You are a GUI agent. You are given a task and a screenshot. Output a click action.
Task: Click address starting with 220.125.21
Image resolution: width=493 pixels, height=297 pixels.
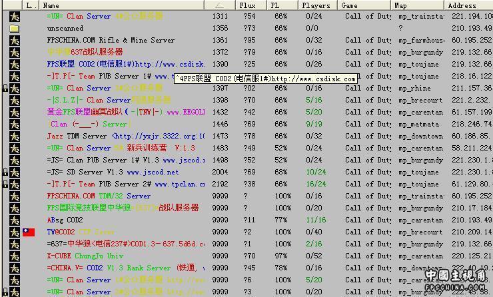point(472,256)
